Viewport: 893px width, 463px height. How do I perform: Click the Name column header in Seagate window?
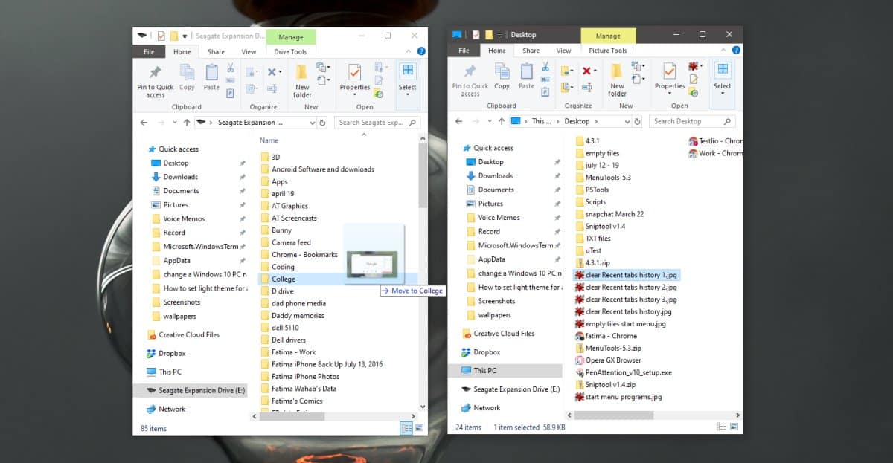269,140
